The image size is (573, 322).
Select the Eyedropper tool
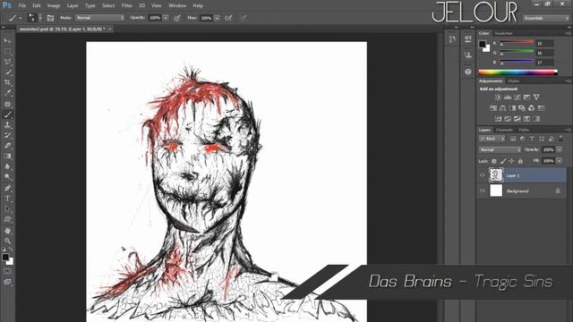pyautogui.click(x=7, y=93)
